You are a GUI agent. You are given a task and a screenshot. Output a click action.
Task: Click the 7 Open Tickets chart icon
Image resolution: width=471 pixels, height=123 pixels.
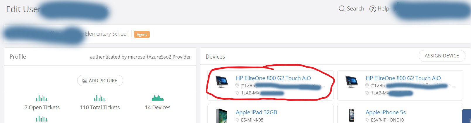(42, 98)
